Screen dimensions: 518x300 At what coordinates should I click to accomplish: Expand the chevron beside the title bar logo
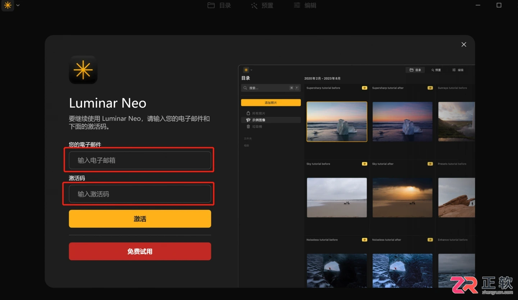pos(18,5)
